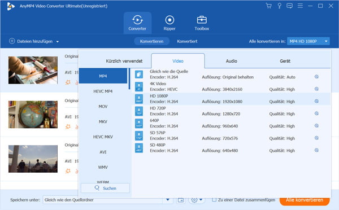This screenshot has height=210, width=339.
Task: Click the Gleich wie die Quelle preset icon
Action: click(x=139, y=75)
